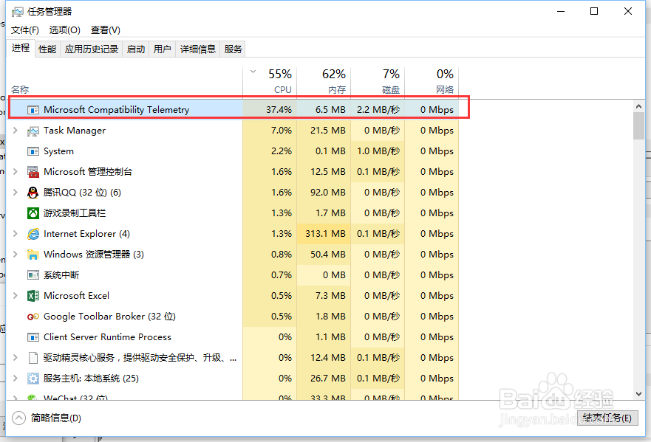Open the 文件(F) menu
Viewport: 651px width, 442px height.
[25, 30]
